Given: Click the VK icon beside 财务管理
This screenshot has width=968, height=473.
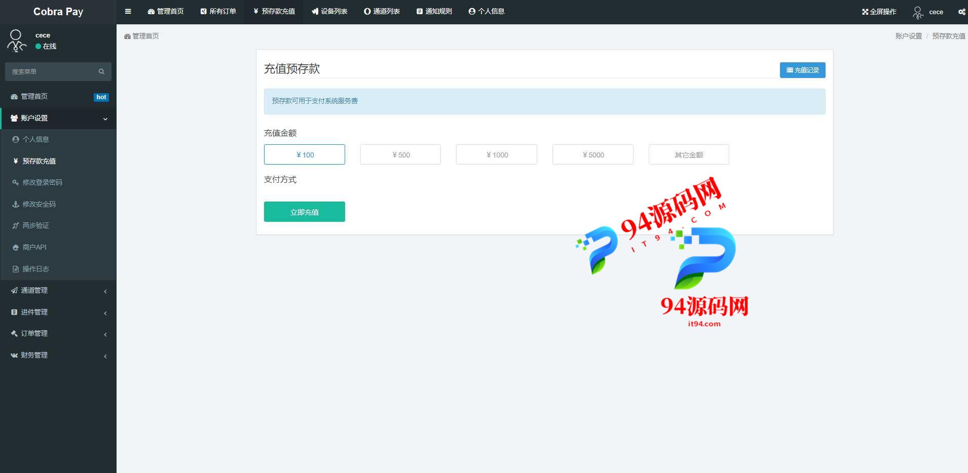Looking at the screenshot, I should tap(14, 355).
